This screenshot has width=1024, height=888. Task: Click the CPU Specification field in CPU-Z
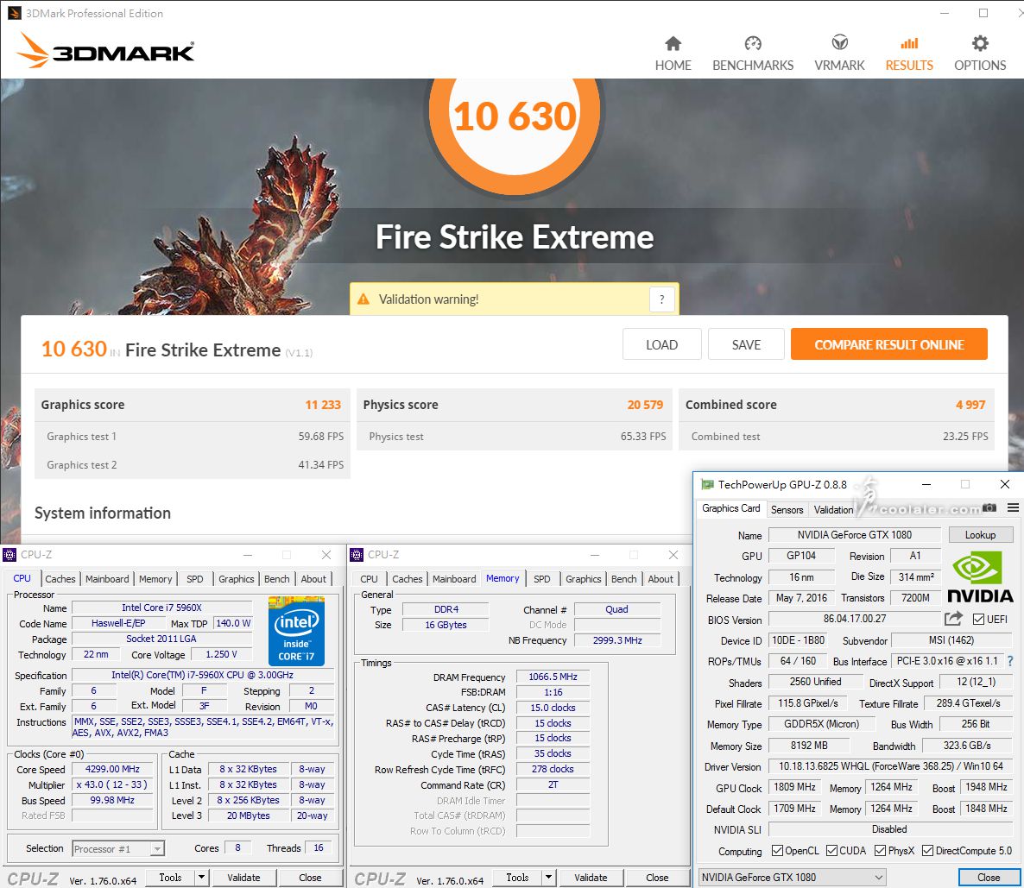tap(202, 675)
